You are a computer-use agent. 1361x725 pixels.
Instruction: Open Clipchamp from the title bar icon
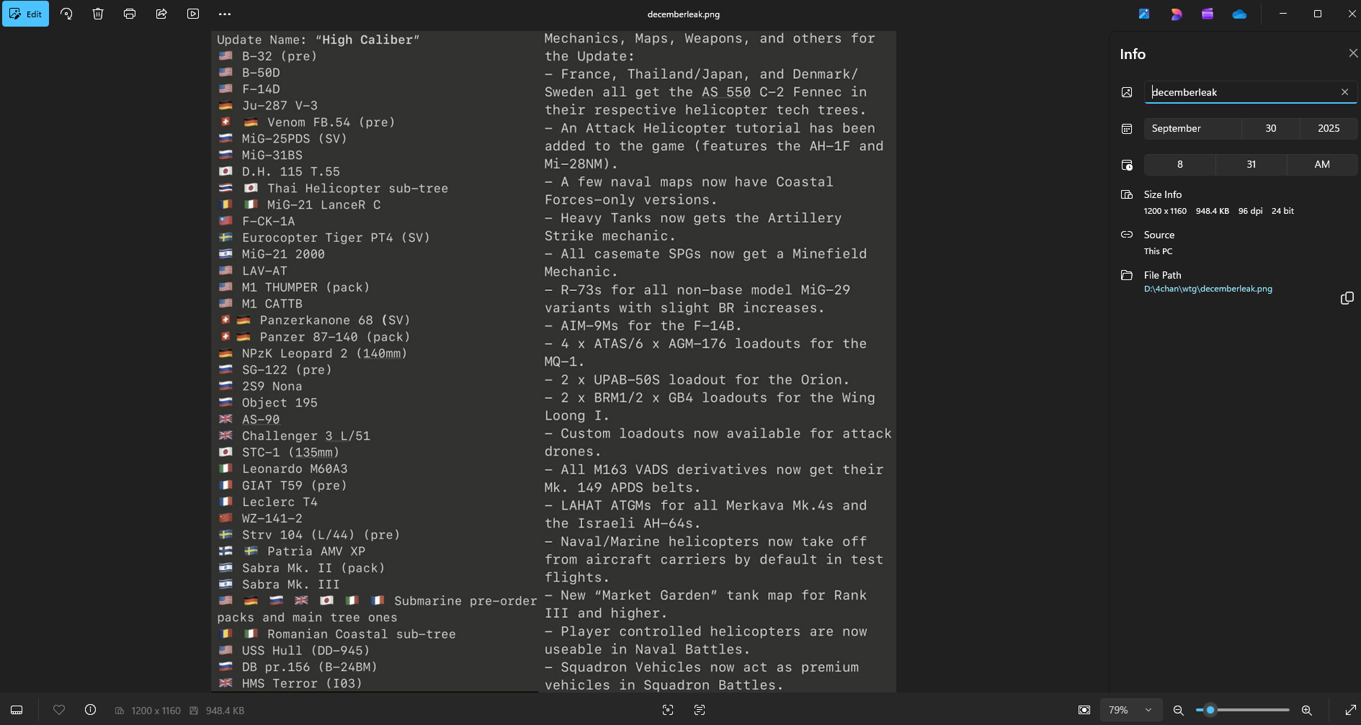1208,14
